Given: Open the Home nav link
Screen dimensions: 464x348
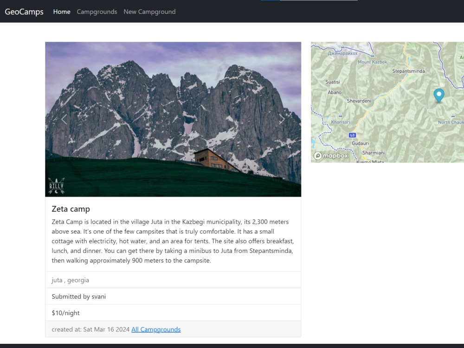Looking at the screenshot, I should [x=62, y=12].
